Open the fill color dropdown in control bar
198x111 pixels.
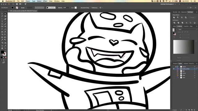pos(14,8)
